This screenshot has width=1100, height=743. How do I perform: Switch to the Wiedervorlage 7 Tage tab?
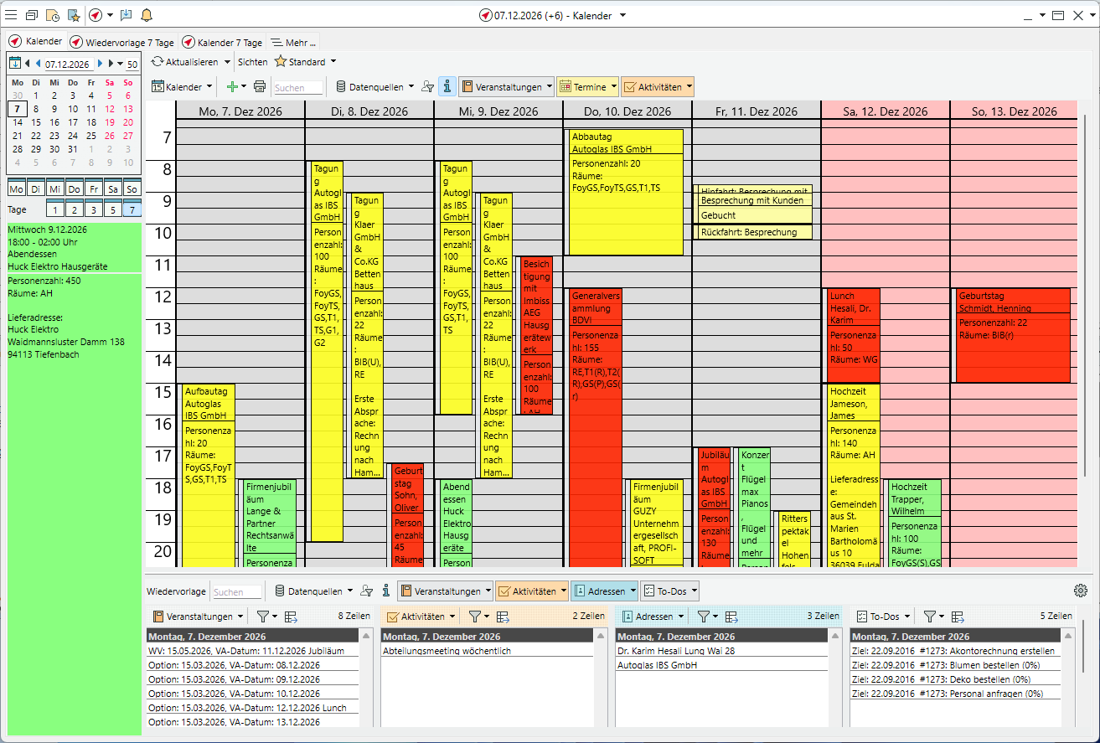[x=122, y=42]
